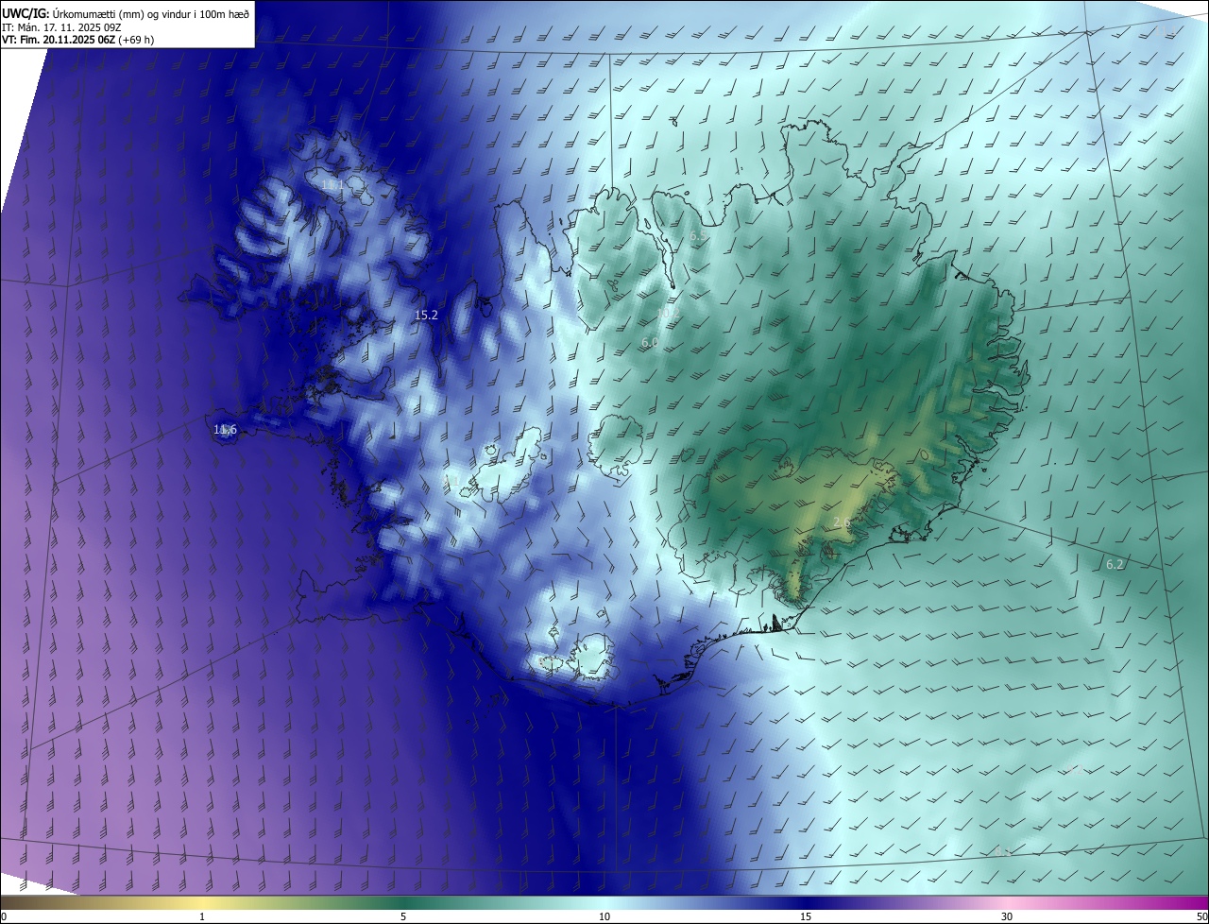Click the color scale tick label 0

(4, 916)
